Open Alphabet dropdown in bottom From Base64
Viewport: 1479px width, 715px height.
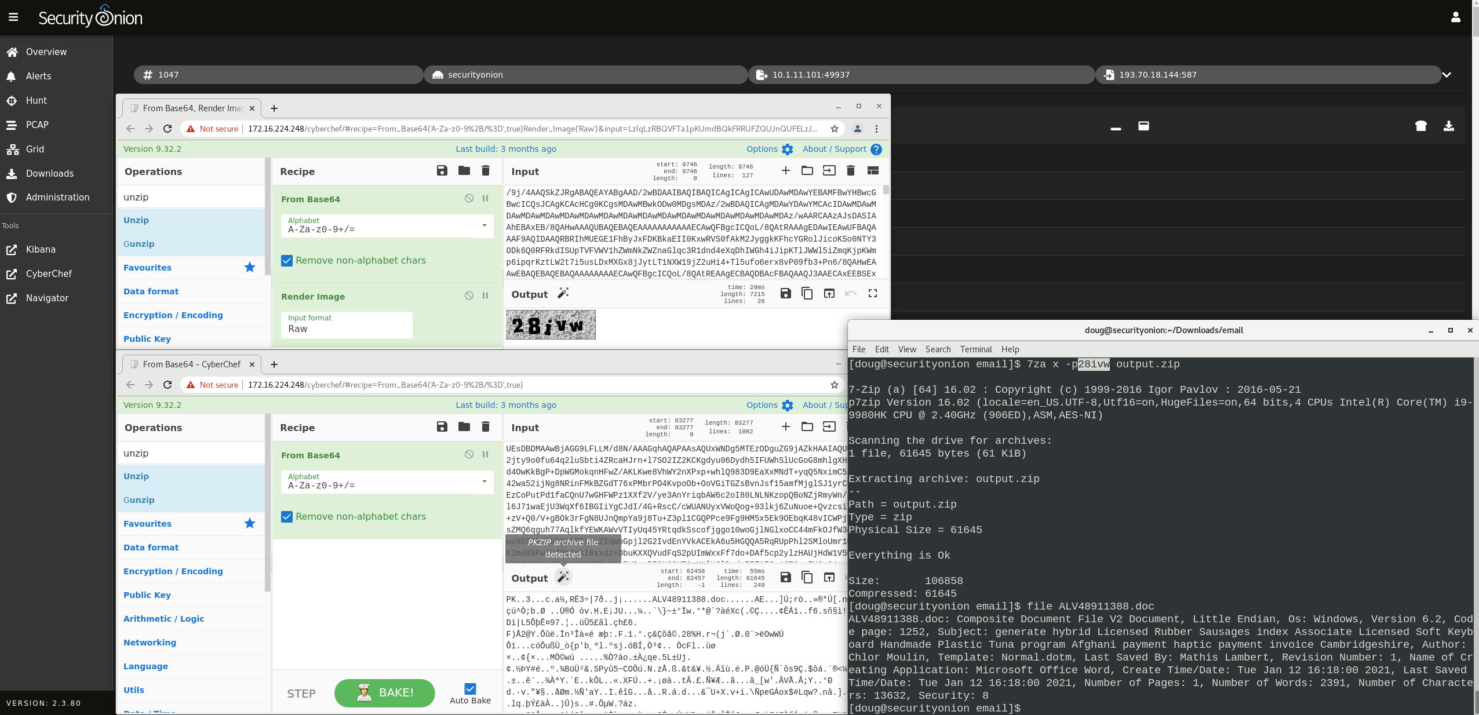(387, 481)
